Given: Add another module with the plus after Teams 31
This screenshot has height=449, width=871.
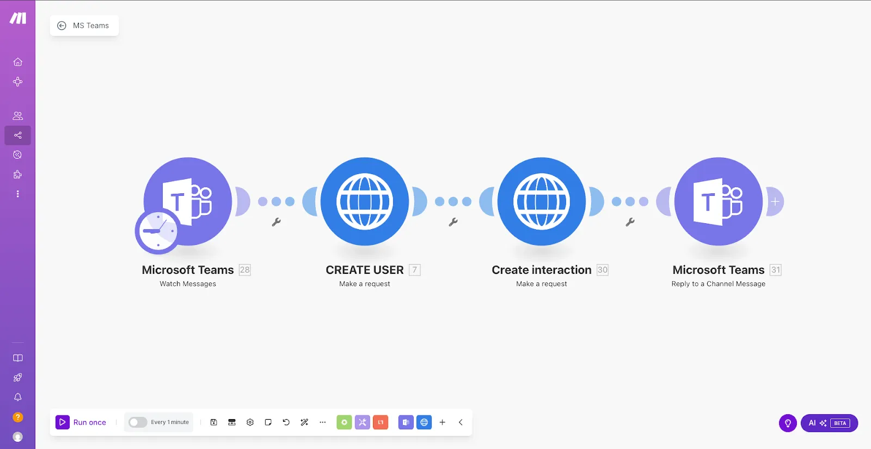Looking at the screenshot, I should (x=775, y=201).
